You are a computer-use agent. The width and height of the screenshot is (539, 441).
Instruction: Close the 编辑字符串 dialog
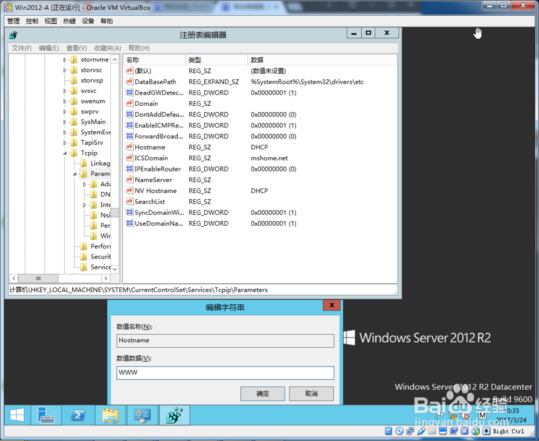[331, 305]
